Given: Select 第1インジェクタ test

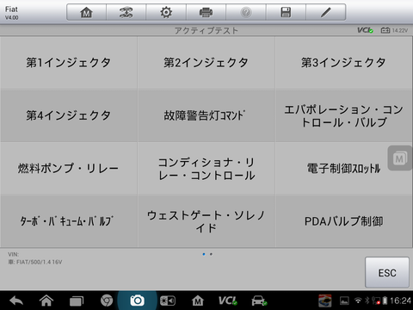Looking at the screenshot, I should click(x=69, y=63).
